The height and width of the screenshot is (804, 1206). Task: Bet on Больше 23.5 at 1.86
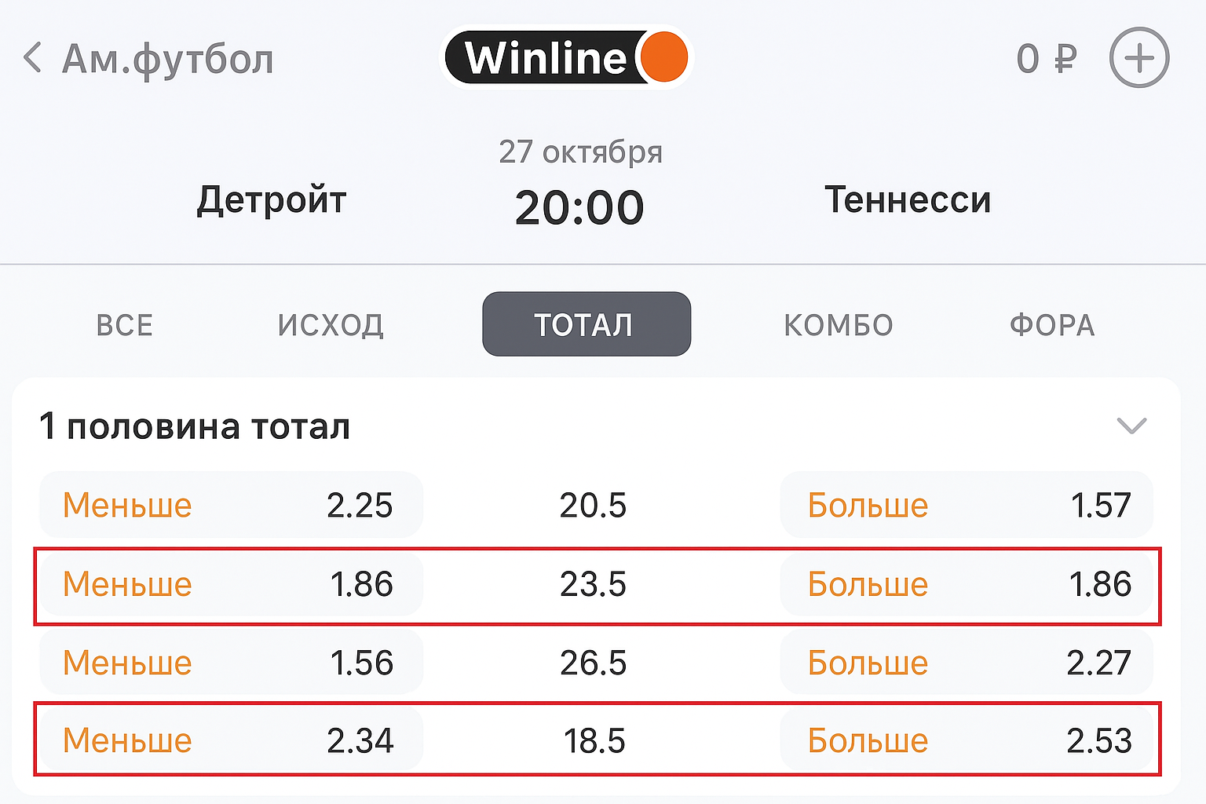(967, 584)
